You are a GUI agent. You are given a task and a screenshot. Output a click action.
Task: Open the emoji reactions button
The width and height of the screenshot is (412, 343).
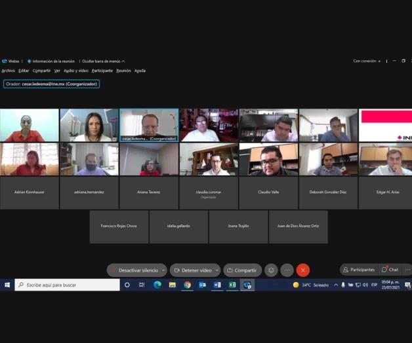tap(271, 270)
